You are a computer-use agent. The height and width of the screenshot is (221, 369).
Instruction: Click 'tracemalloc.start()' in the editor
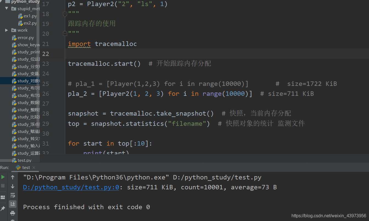(104, 64)
